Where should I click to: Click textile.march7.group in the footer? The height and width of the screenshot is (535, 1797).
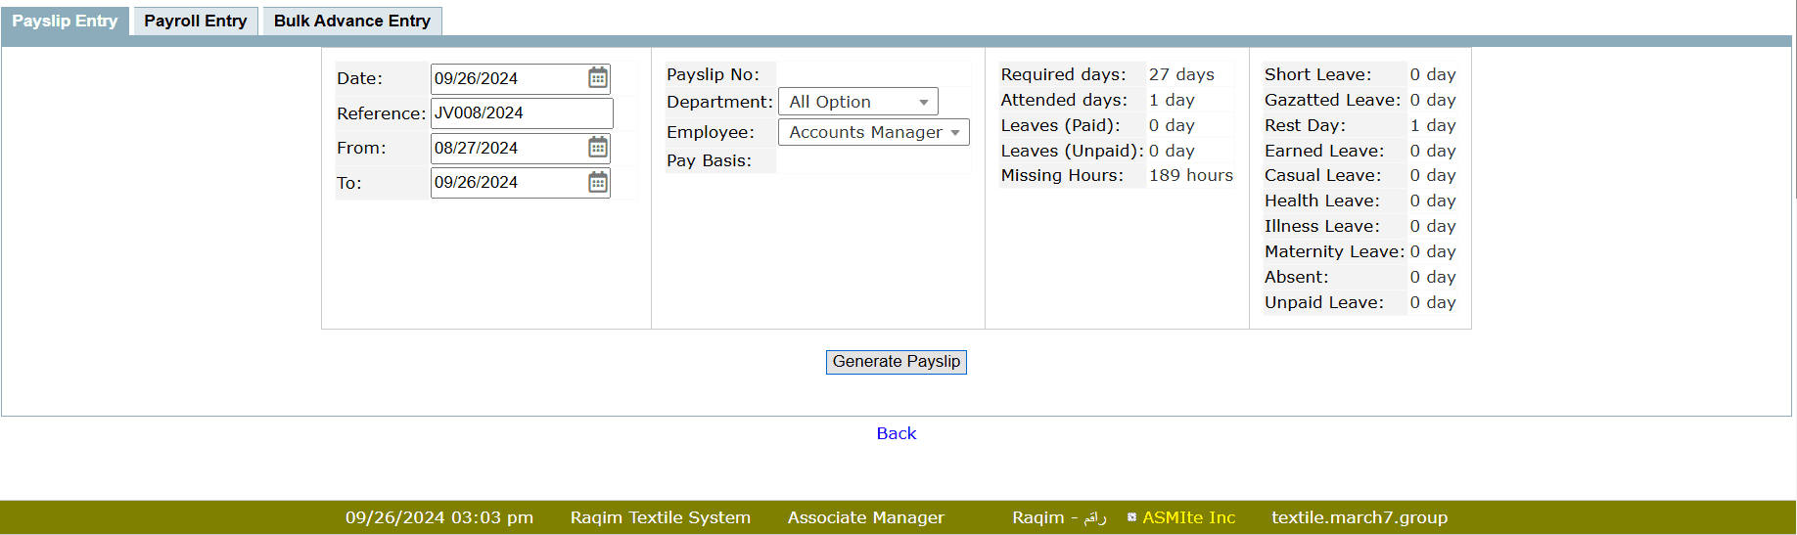click(1359, 517)
